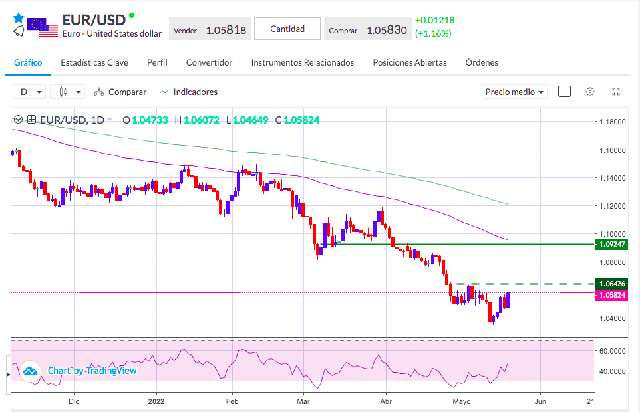Click the 1.16000 price axis label

612,150
